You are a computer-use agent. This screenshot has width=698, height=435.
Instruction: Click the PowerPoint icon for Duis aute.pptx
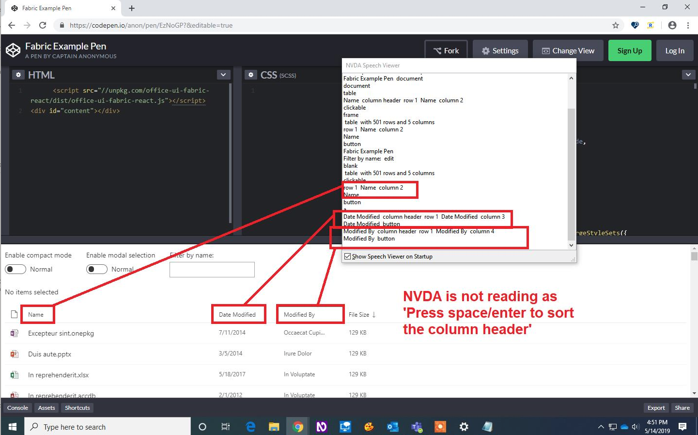[x=14, y=354]
